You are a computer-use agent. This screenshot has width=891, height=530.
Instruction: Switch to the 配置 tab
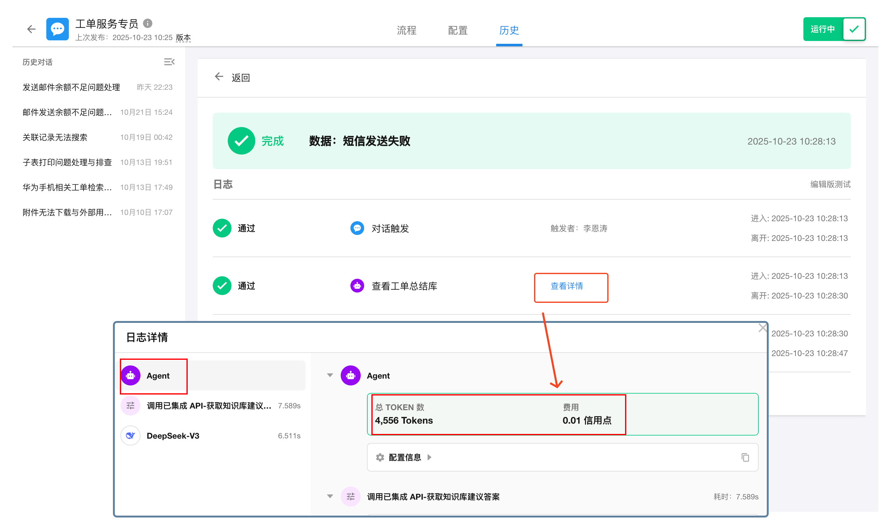458,30
